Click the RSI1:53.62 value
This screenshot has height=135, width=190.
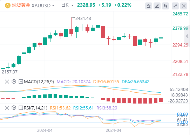tap(60, 108)
